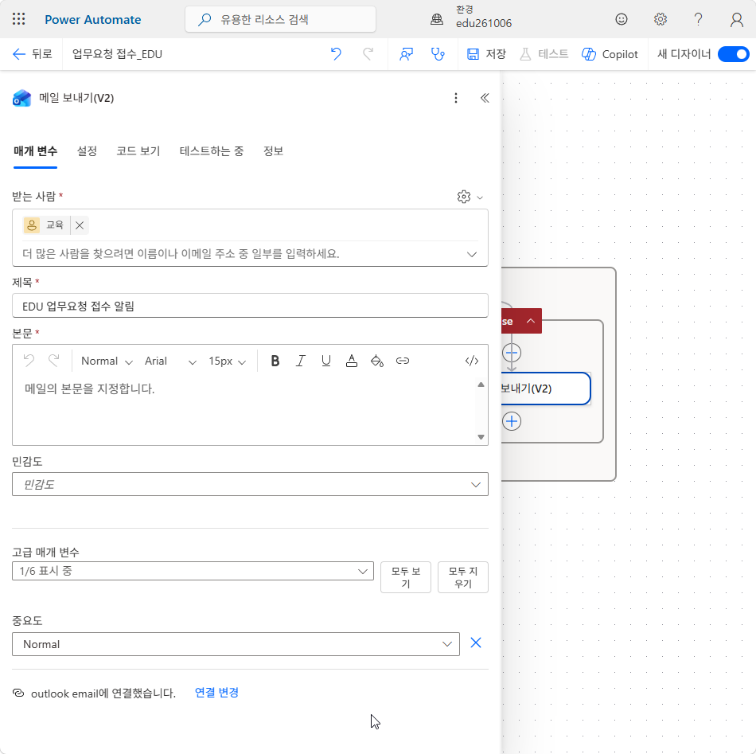Add an action below 보내기(V2) node
Screen dimensions: 756x754
click(512, 421)
